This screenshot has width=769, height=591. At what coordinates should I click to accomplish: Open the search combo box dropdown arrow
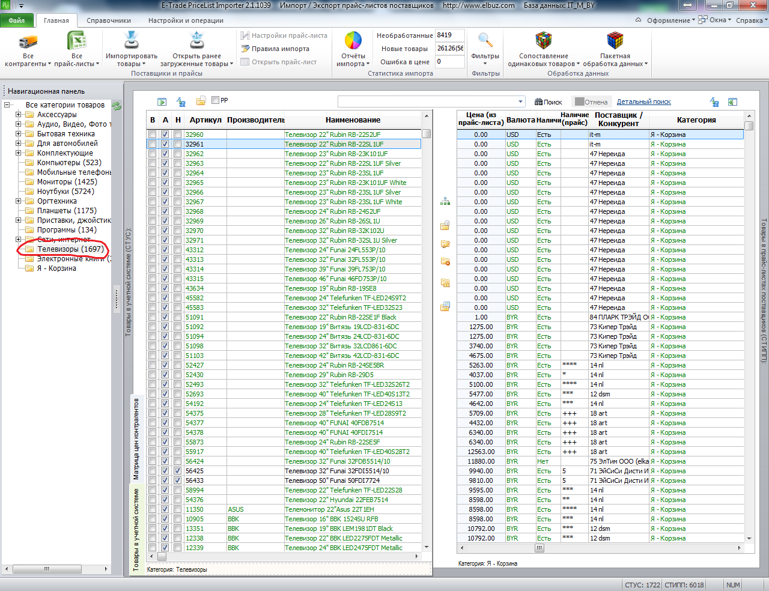520,102
